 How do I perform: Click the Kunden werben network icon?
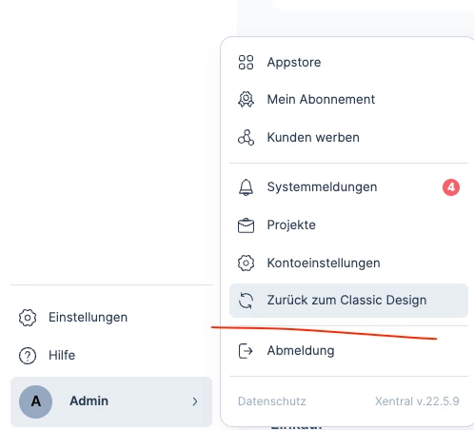pyautogui.click(x=246, y=138)
